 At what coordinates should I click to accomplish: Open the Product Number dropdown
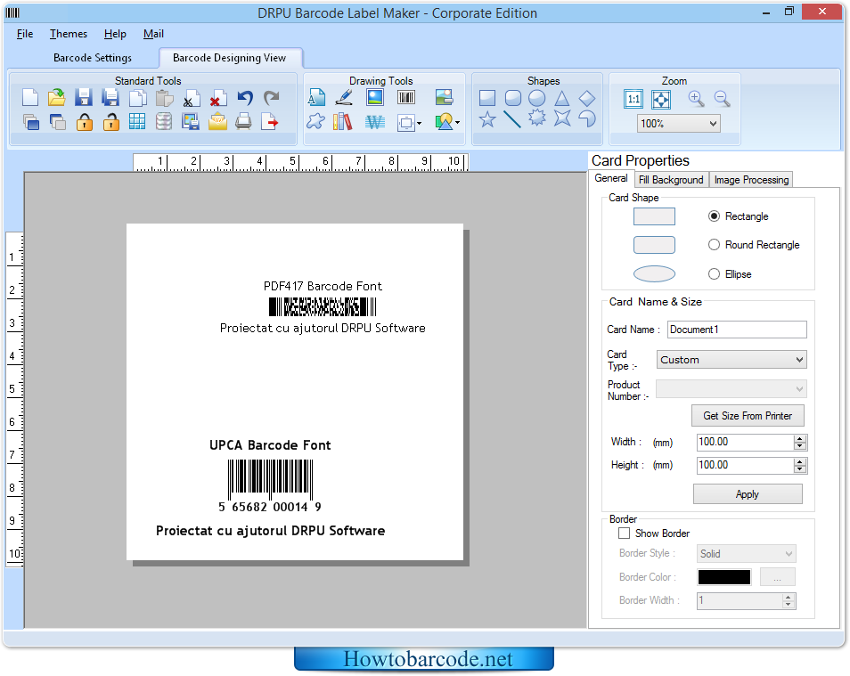[799, 388]
